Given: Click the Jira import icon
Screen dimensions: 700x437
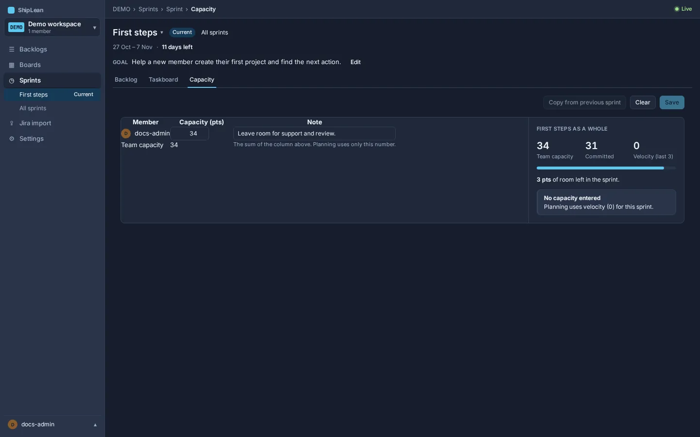Looking at the screenshot, I should [x=12, y=123].
